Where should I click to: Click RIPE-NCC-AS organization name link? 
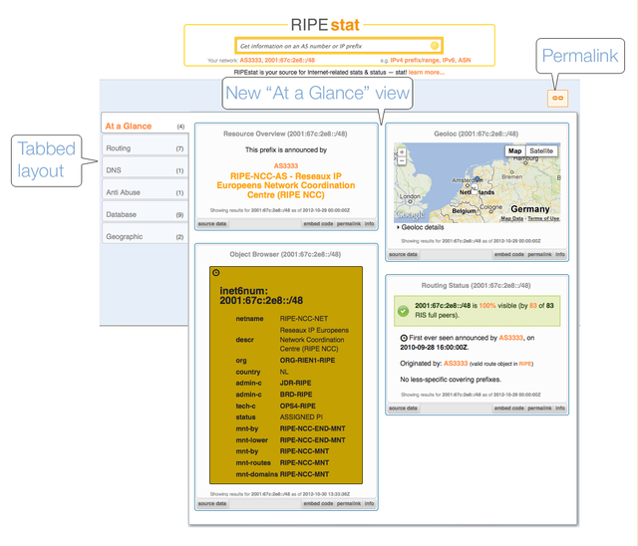[x=286, y=185]
